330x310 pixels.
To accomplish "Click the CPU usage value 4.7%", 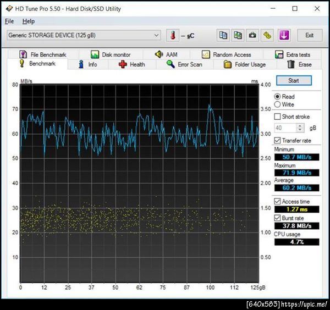I will [297, 242].
